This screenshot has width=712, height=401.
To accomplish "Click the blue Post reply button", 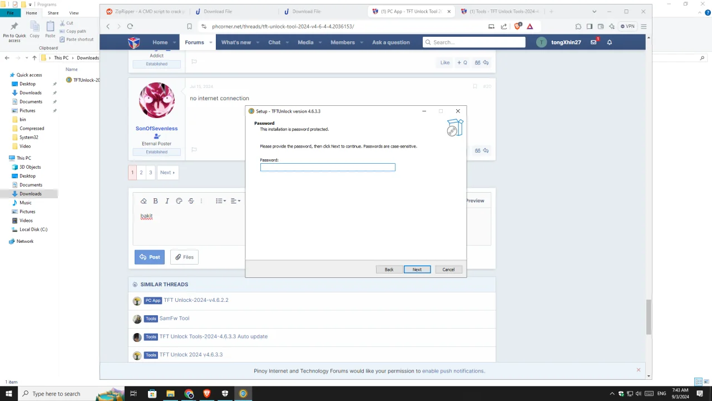I will 150,257.
